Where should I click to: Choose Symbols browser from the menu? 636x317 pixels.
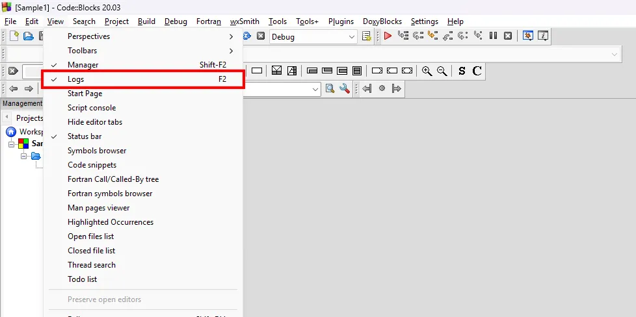click(x=97, y=151)
